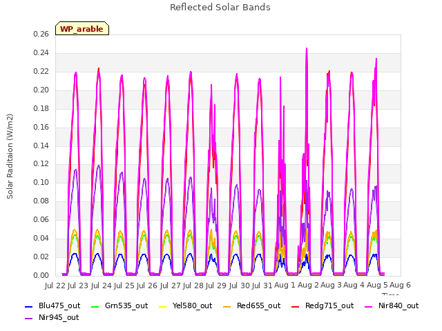This screenshot has width=442, height=331.
Task: Click the 0.10 y-axis tick label
Action: pos(41,182)
